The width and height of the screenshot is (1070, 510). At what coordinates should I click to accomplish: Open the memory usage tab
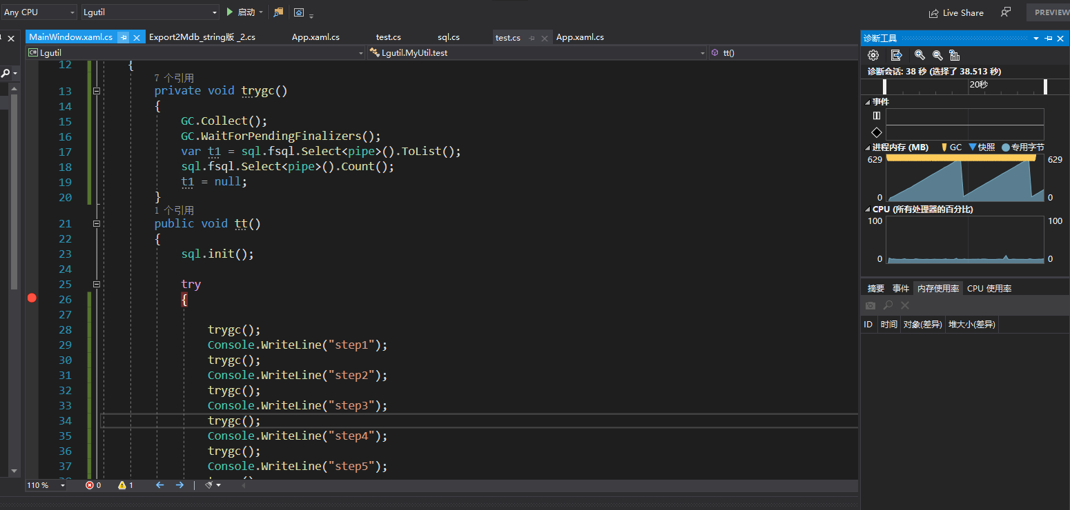pos(938,288)
